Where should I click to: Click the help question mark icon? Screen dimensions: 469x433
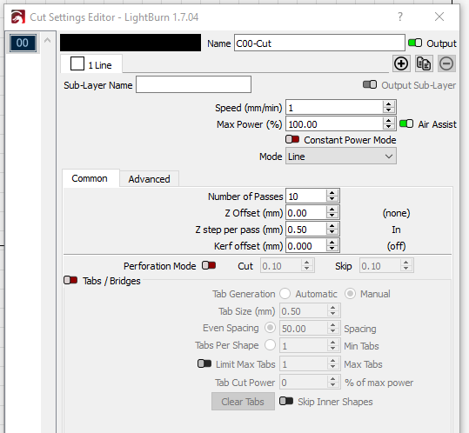400,17
